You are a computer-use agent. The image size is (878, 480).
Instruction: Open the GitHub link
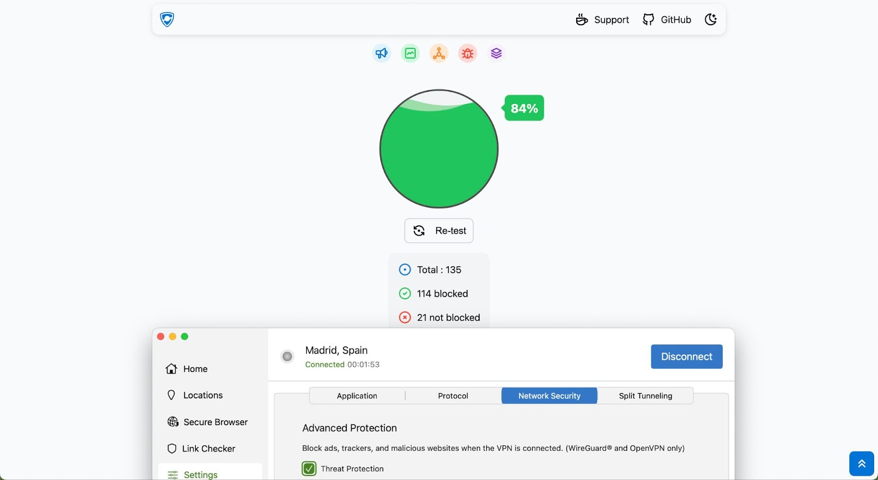coord(667,20)
